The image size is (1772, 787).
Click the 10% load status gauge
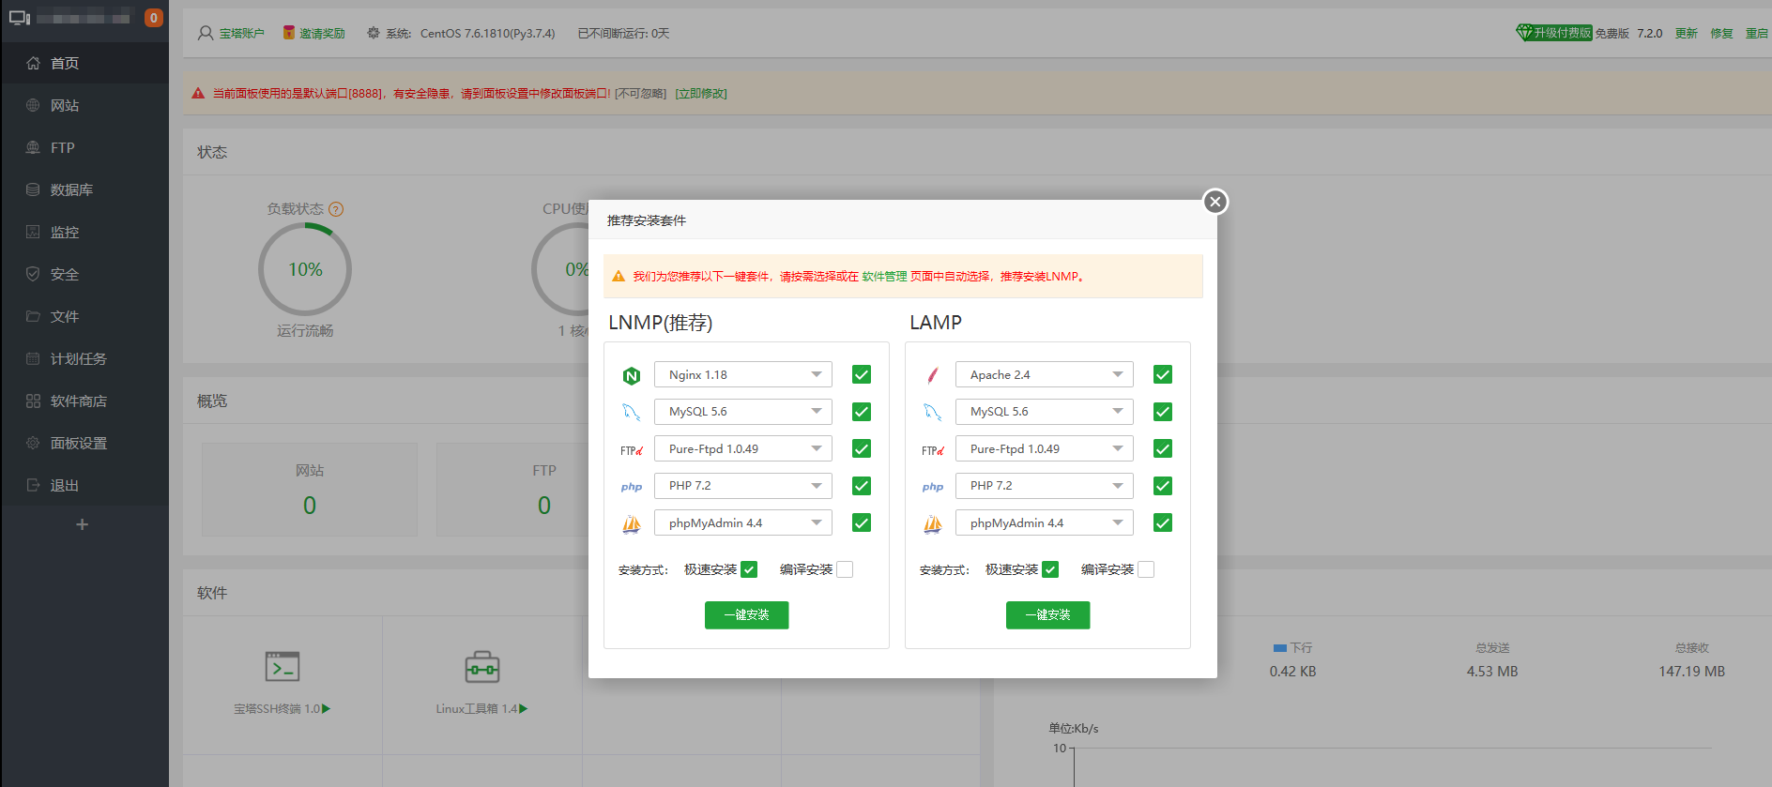305,270
